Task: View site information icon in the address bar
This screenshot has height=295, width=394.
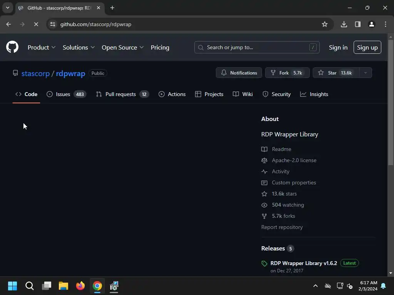Action: [53, 24]
